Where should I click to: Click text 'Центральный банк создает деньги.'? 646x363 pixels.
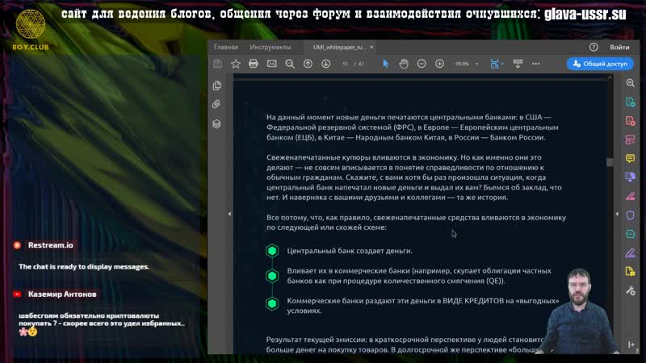pyautogui.click(x=350, y=251)
